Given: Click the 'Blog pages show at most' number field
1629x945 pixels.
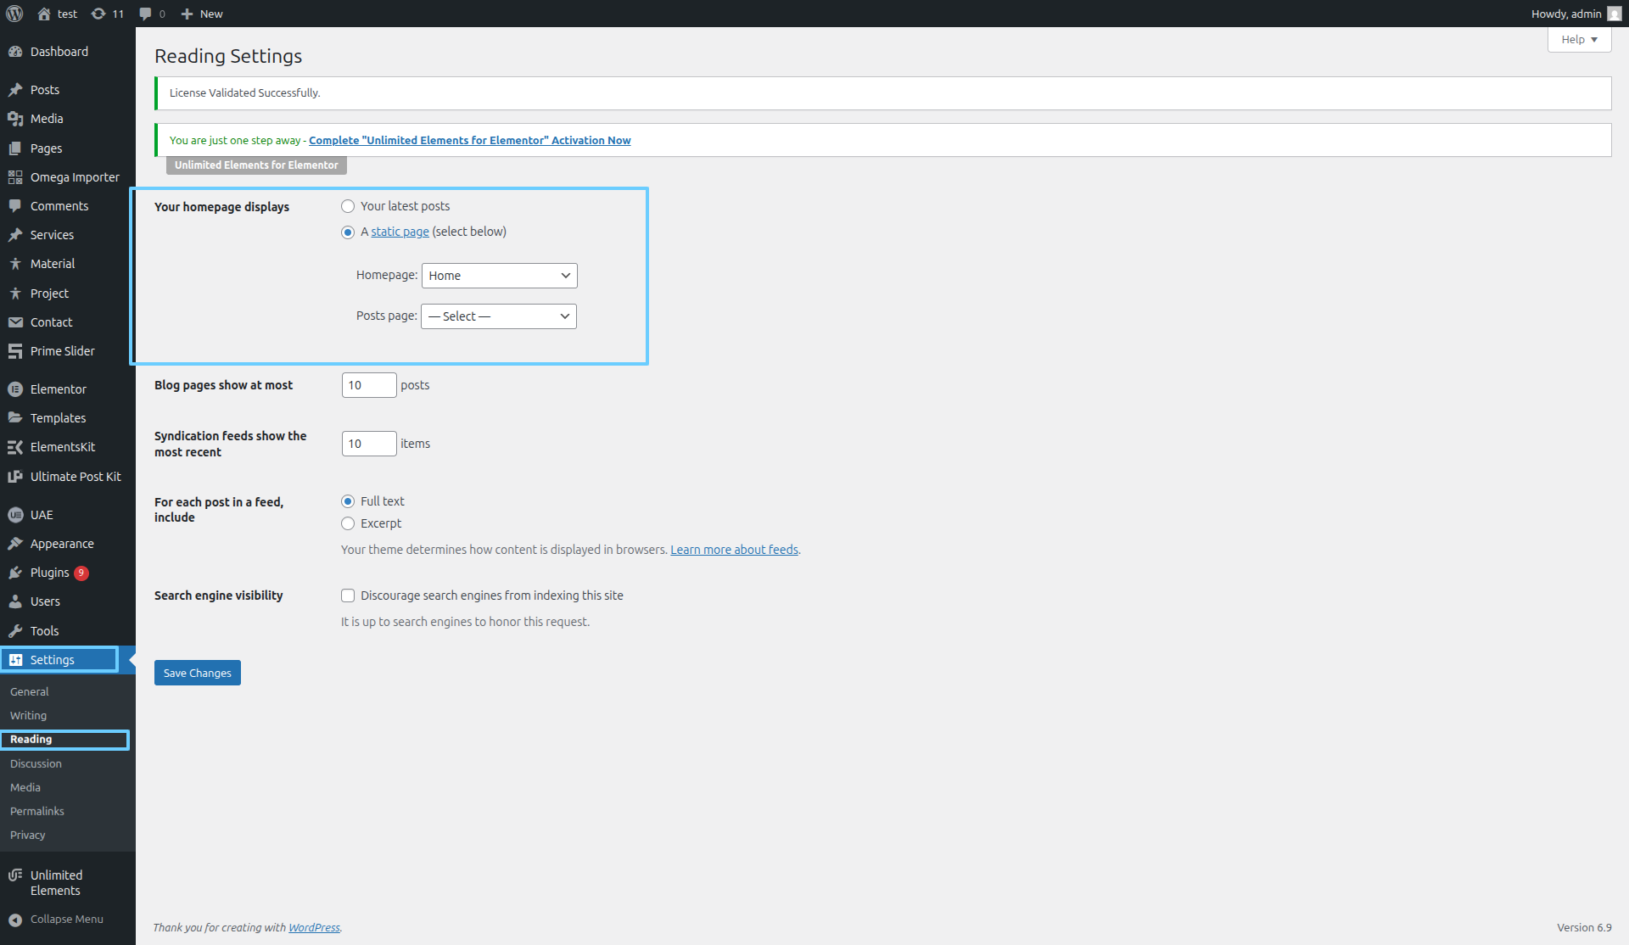Looking at the screenshot, I should tap(368, 385).
